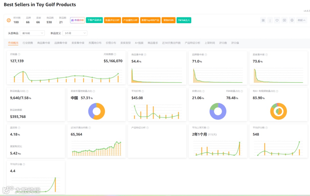Image resolution: width=310 pixels, height=196 pixels.
Task: Click the 查看Top400产品 button
Action: [x=150, y=20]
